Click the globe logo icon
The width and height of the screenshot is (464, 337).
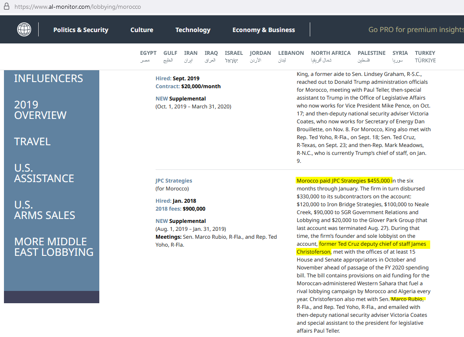(x=24, y=29)
